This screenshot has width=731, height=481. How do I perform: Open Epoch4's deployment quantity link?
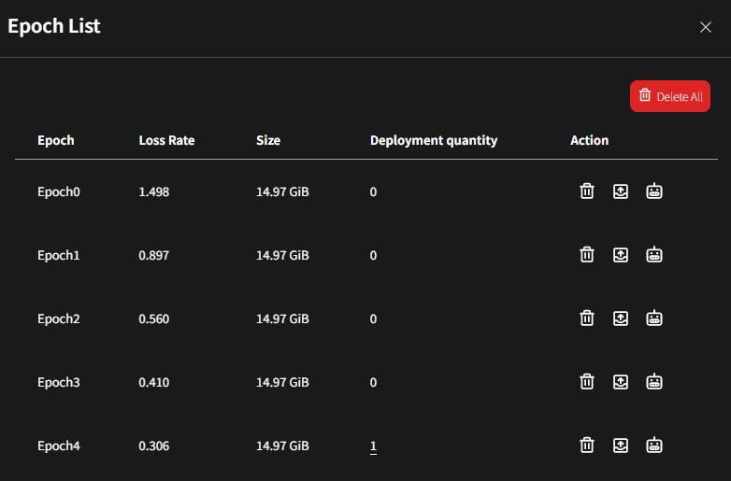click(373, 446)
